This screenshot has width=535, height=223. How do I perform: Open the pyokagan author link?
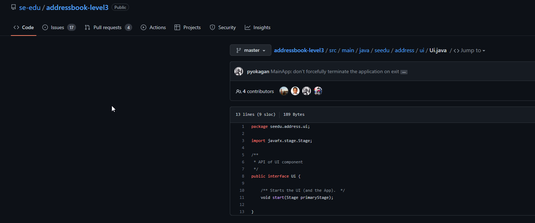point(258,71)
